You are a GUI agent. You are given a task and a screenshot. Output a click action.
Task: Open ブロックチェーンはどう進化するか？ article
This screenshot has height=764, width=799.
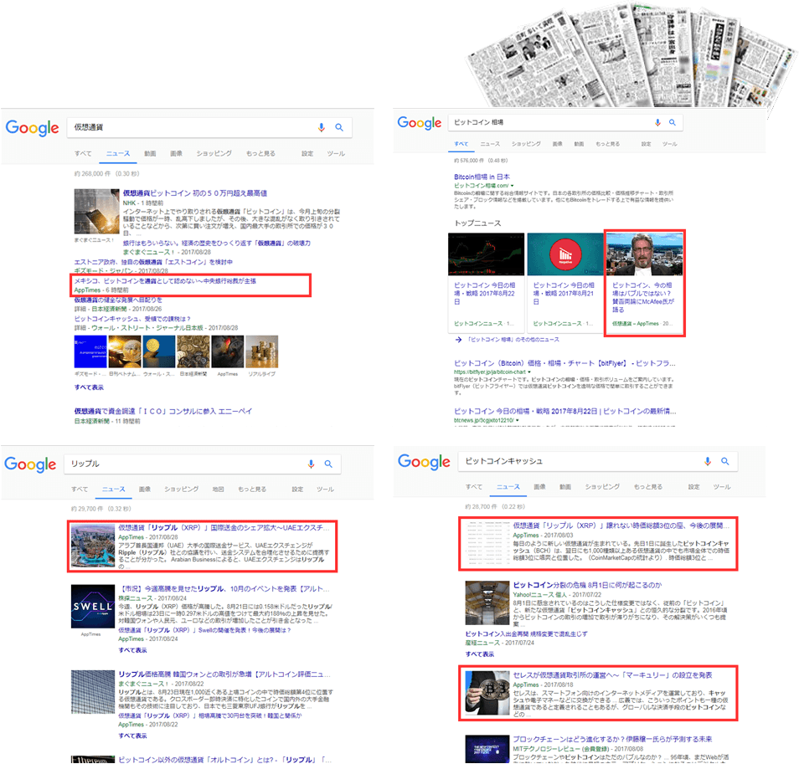(612, 739)
